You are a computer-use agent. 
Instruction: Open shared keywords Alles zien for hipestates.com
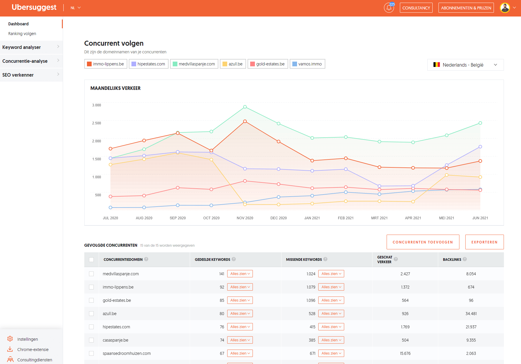[240, 327]
